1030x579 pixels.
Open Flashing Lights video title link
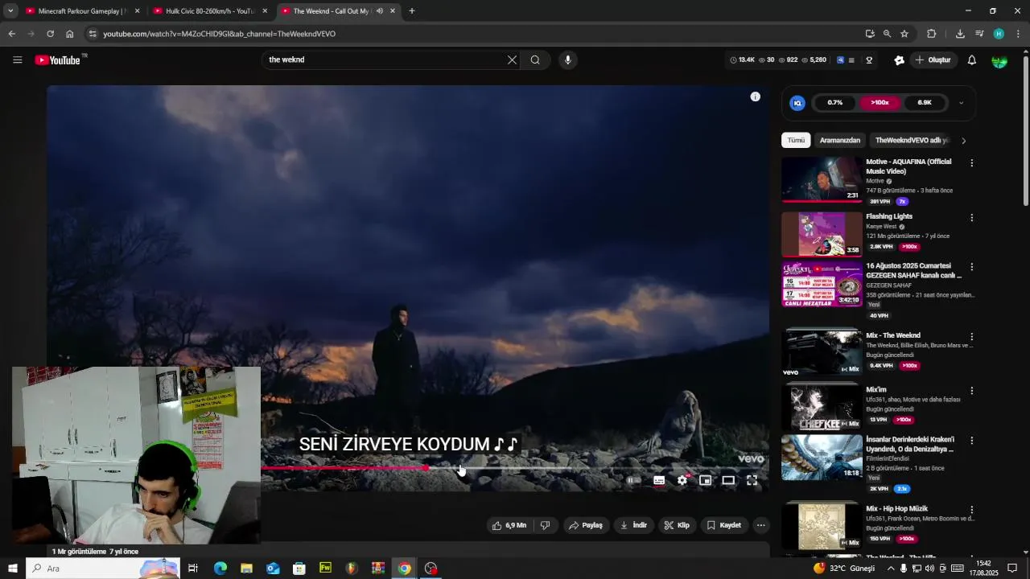click(x=889, y=216)
